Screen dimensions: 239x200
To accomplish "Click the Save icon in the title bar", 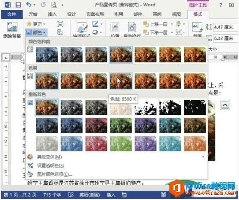I will (x=18, y=5).
